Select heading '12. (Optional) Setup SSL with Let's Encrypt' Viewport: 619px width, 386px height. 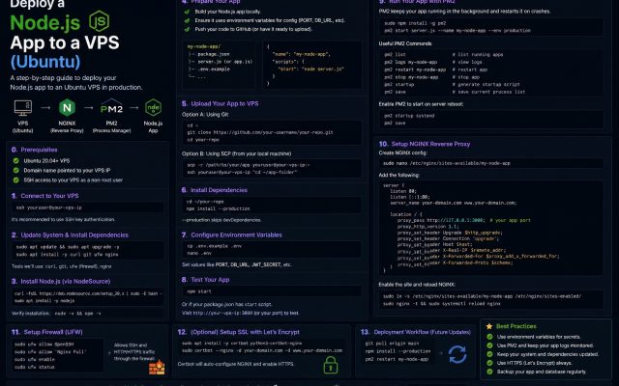pyautogui.click(x=239, y=332)
